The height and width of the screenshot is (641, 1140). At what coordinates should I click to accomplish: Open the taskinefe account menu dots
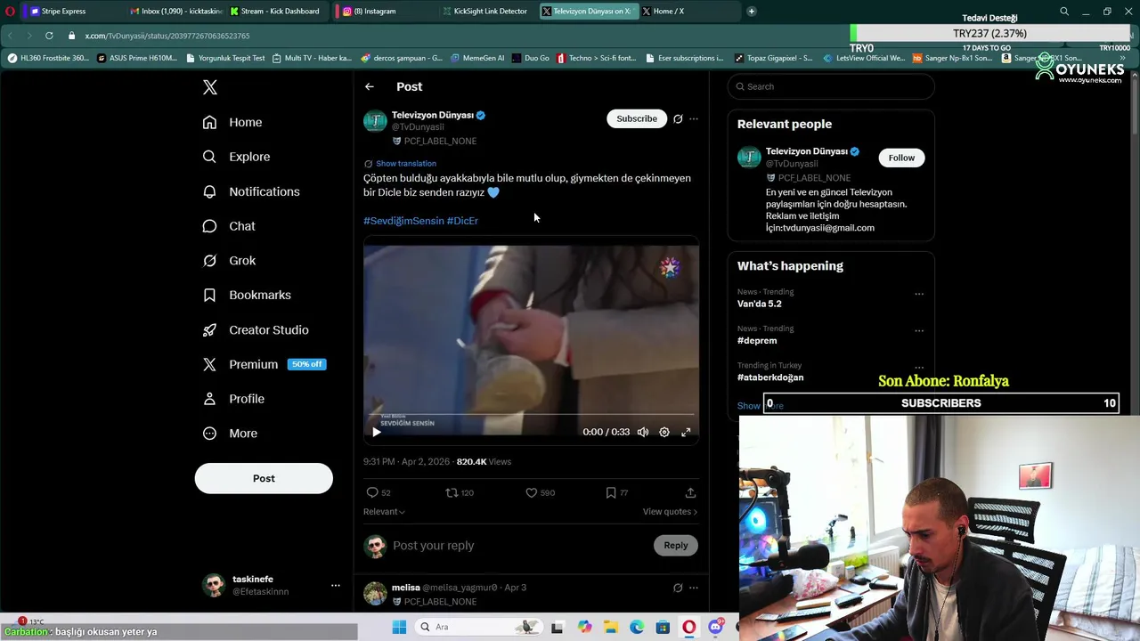coord(335,585)
